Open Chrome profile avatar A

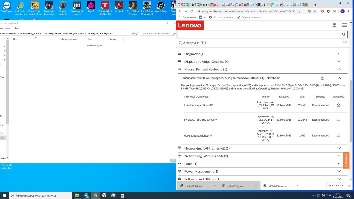point(343,11)
